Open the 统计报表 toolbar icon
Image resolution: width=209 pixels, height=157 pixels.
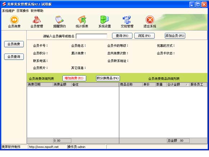point(82,22)
